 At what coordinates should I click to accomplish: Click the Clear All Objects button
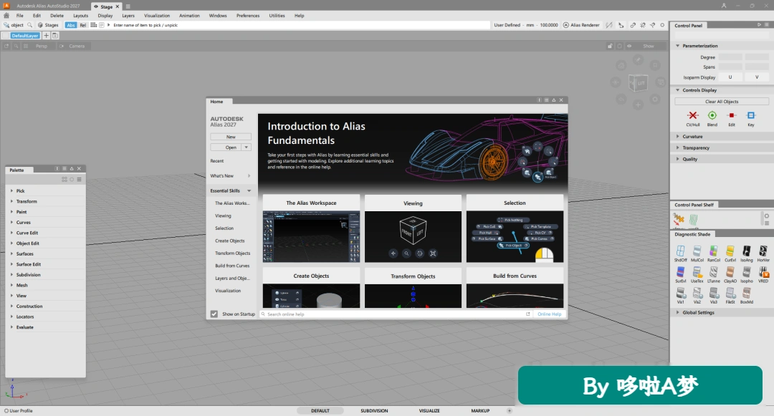coord(722,102)
